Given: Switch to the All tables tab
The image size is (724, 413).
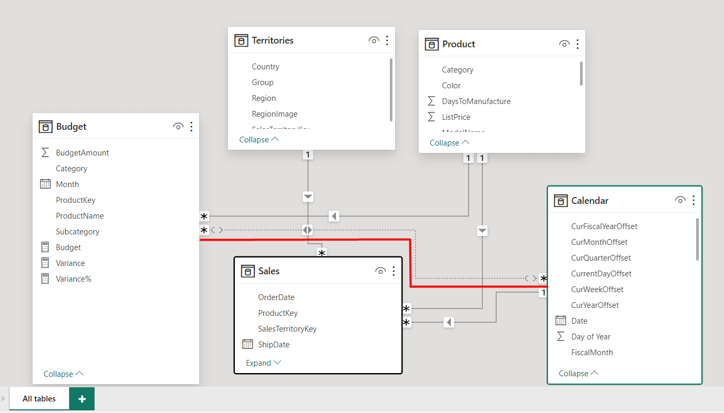Looking at the screenshot, I should pyautogui.click(x=38, y=398).
